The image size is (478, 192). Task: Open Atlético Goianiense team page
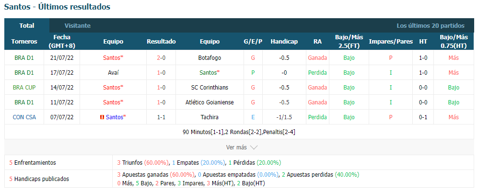tap(210, 102)
